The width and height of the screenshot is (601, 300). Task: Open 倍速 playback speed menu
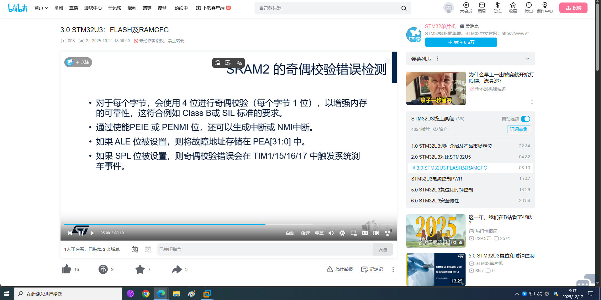pos(305,233)
